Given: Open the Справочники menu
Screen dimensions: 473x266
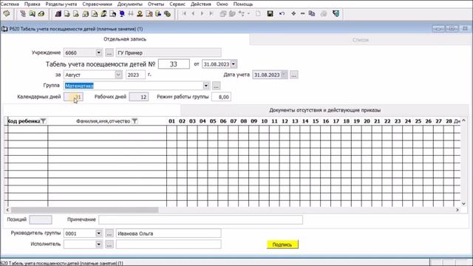Looking at the screenshot, I should point(97,4).
